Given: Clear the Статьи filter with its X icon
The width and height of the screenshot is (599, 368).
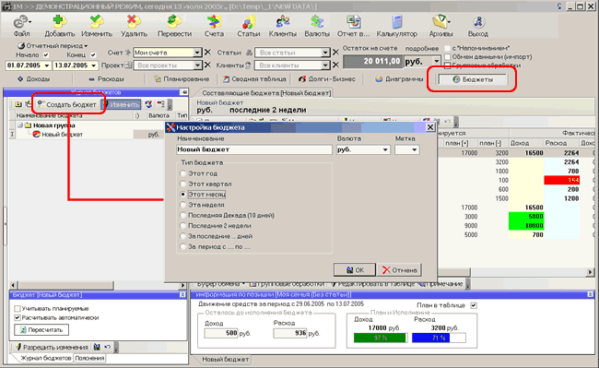Looking at the screenshot, I should [x=335, y=53].
